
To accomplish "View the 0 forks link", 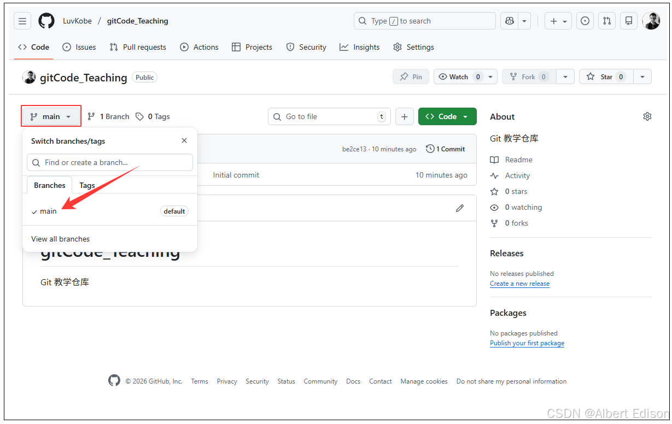I will [x=509, y=223].
